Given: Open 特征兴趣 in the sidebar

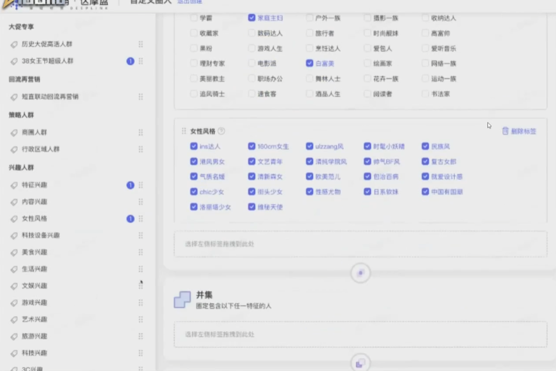Looking at the screenshot, I should (34, 185).
